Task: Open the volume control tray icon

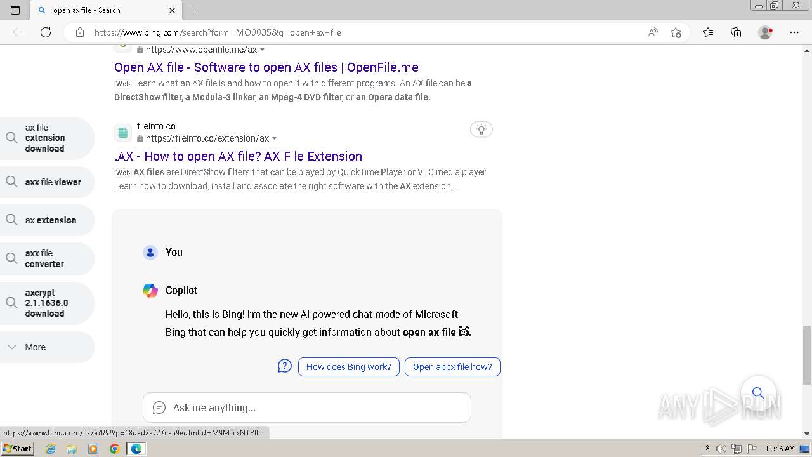Action: click(721, 449)
